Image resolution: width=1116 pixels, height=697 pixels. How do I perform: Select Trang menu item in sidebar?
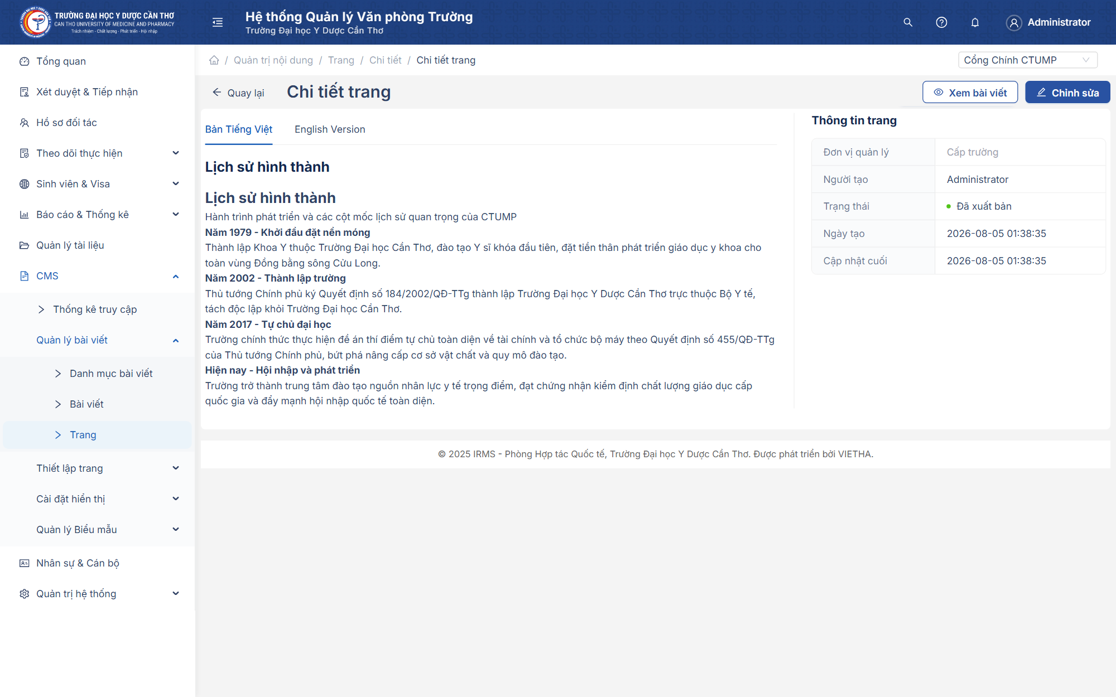tap(98, 435)
